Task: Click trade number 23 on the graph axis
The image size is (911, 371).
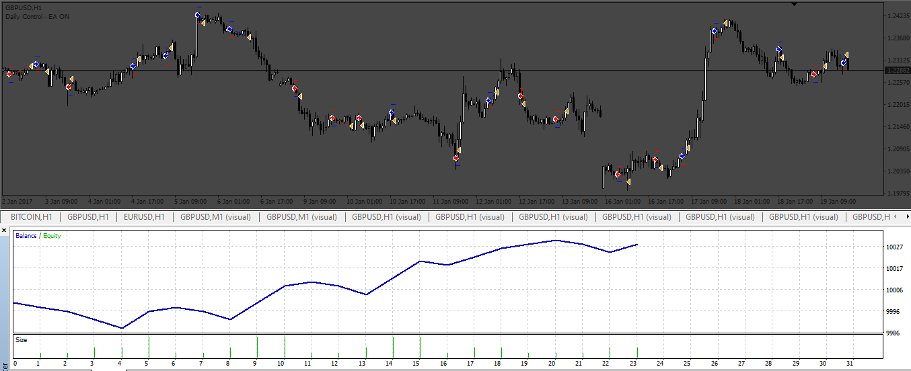Action: [634, 364]
